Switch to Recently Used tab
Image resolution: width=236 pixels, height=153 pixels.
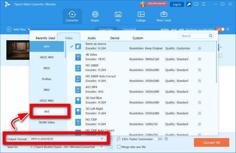coord(45,38)
